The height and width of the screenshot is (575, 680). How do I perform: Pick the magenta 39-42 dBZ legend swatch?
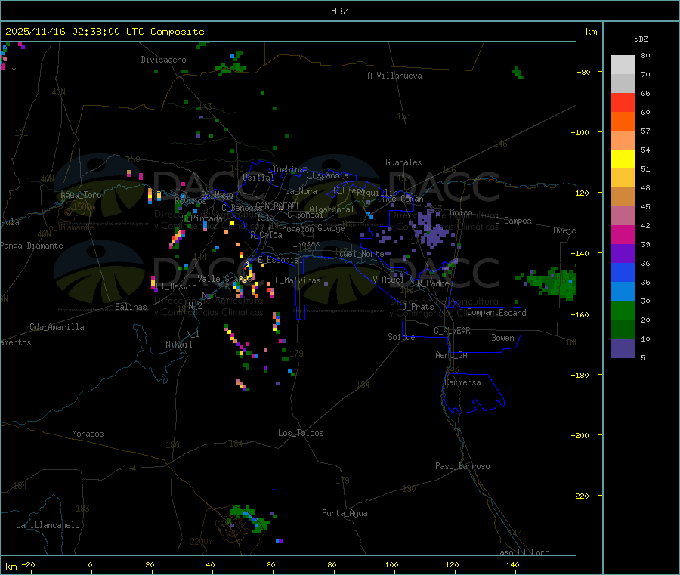pos(623,234)
